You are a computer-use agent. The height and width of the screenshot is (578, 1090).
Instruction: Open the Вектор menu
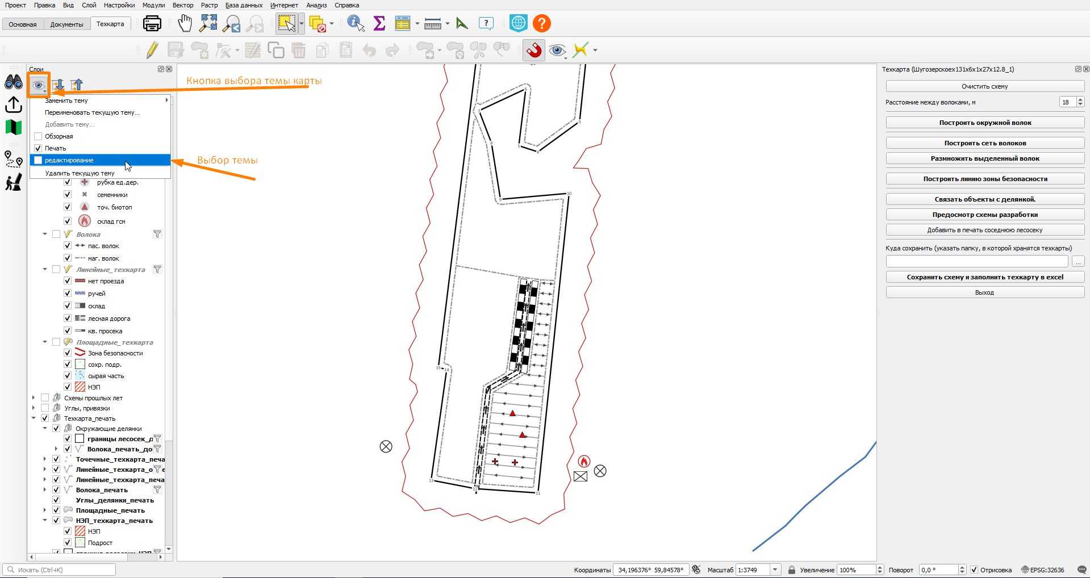coord(183,5)
